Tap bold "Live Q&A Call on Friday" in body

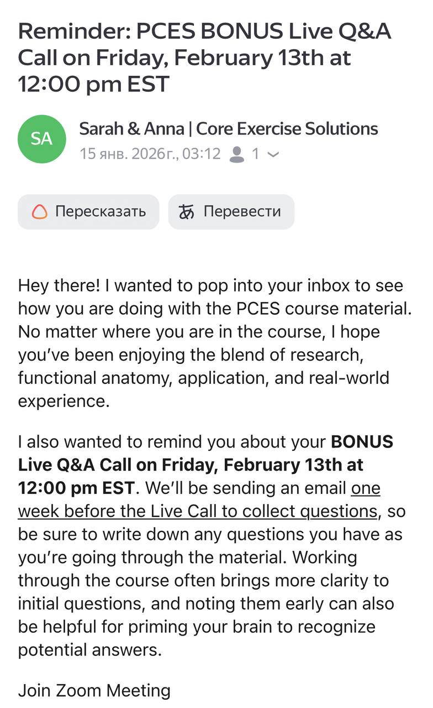click(119, 465)
